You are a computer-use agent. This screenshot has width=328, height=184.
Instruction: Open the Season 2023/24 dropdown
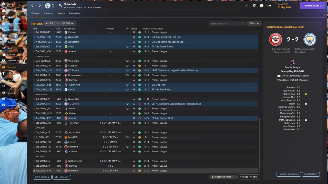click(220, 24)
